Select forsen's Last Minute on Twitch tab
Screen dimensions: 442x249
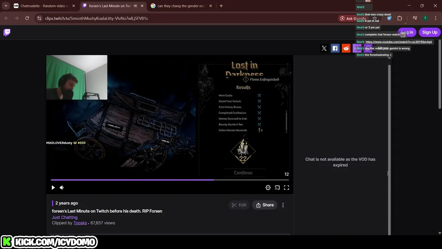tap(110, 6)
